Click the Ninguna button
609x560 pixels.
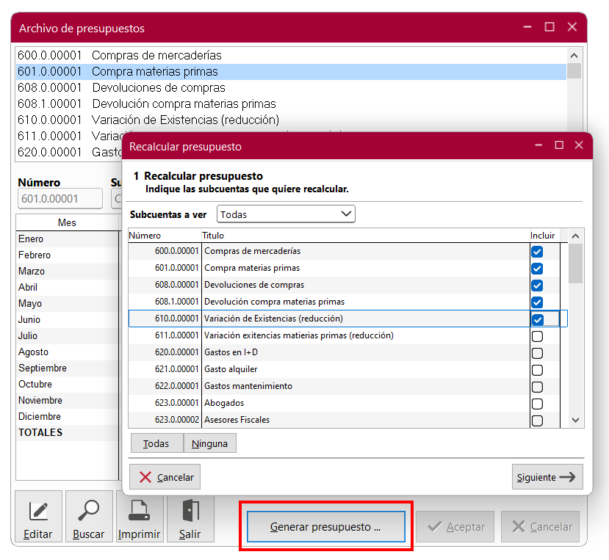click(209, 443)
